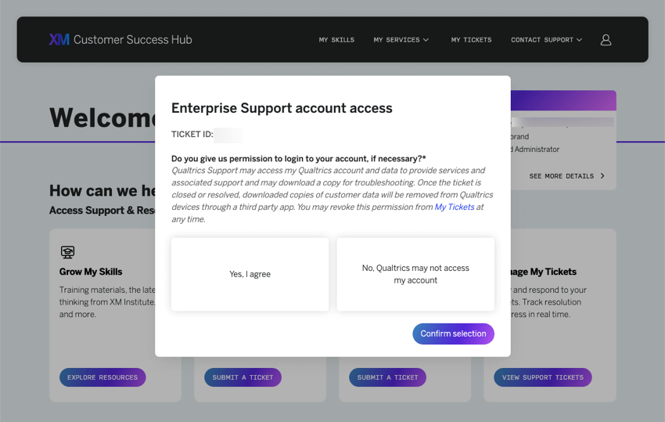
Task: Expand the My Services dropdown
Action: [x=401, y=40]
